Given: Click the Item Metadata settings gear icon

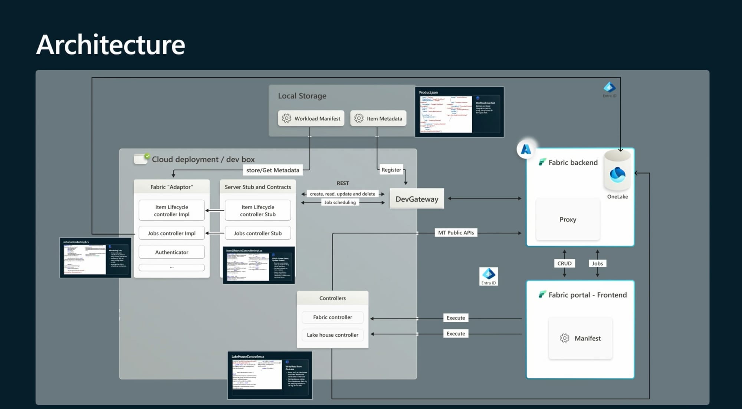Looking at the screenshot, I should pyautogui.click(x=359, y=118).
